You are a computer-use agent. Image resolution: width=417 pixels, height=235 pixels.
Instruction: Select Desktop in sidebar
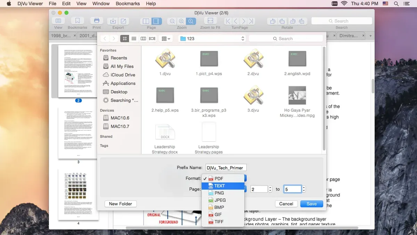pos(119,92)
